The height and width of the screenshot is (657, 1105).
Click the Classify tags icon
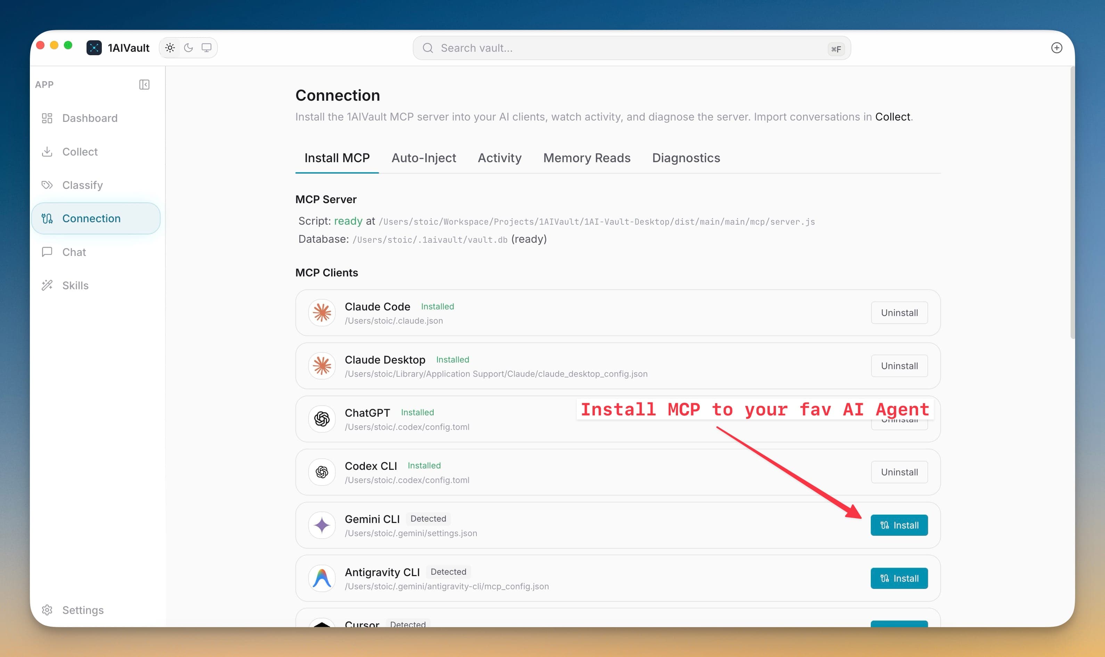47,185
